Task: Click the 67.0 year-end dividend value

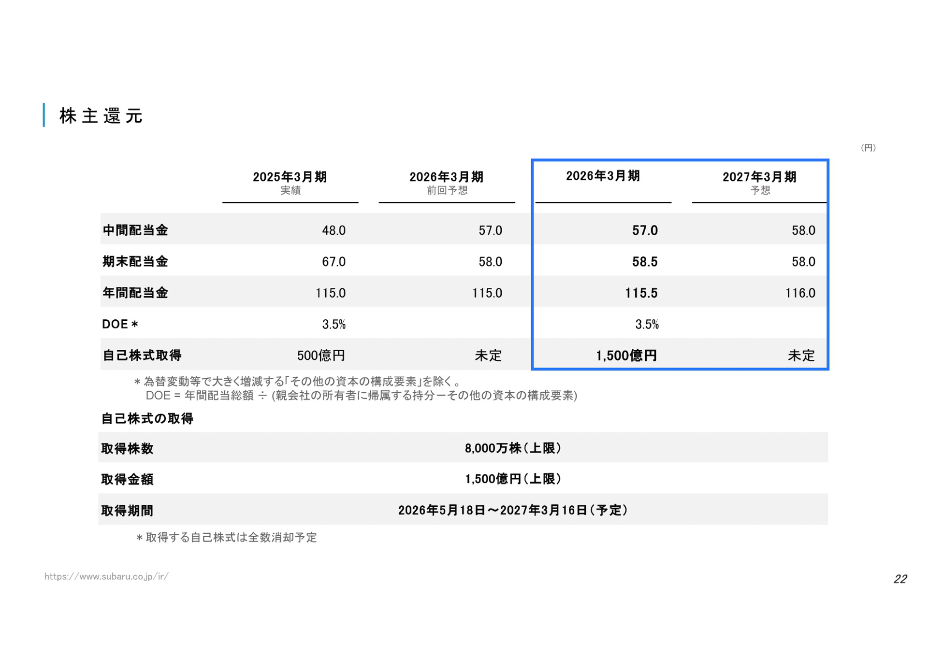Action: pos(334,262)
